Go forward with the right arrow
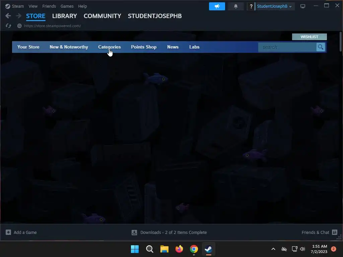Viewport: 343px width, 257px height. (x=19, y=16)
